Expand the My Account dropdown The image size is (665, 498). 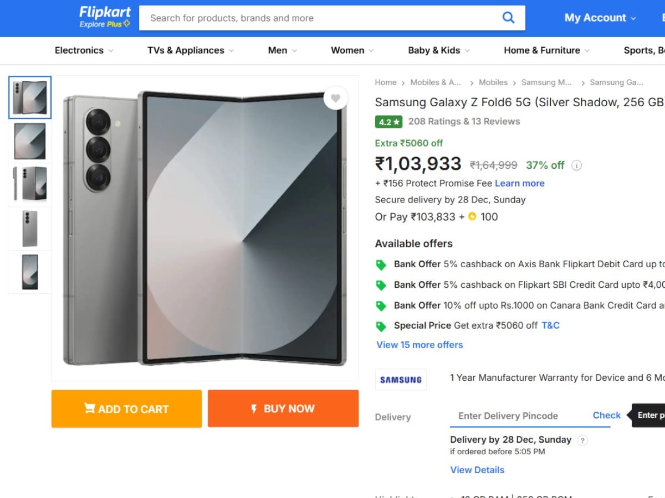[x=600, y=18]
